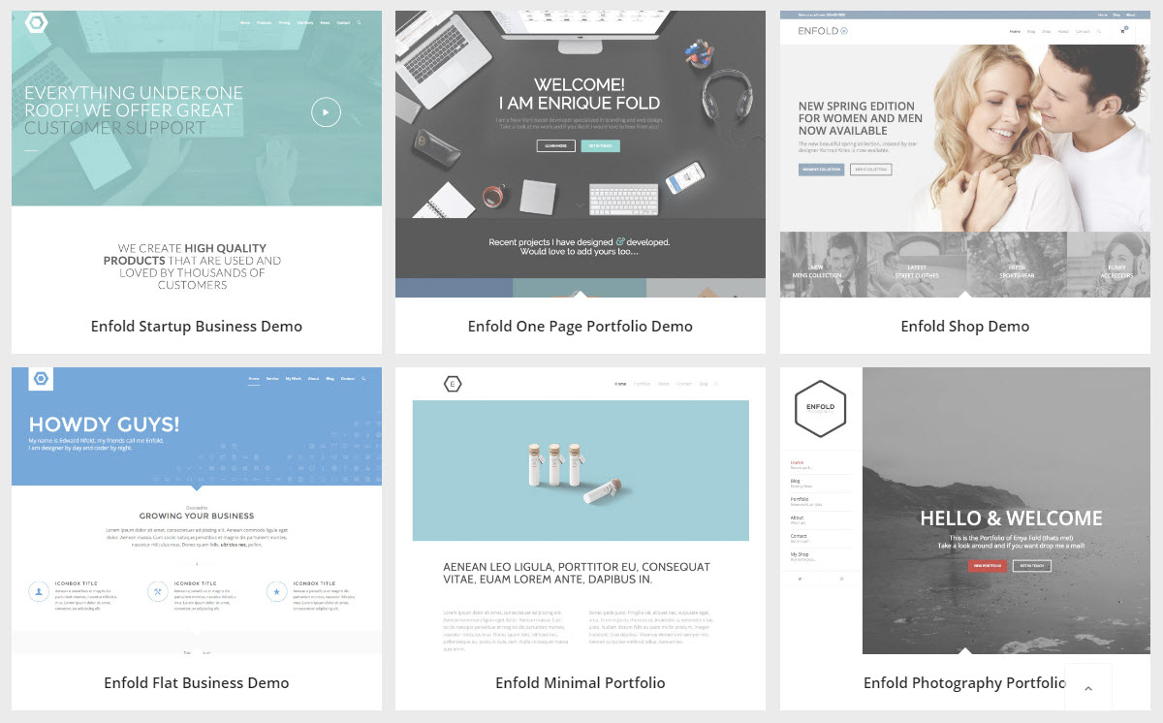Click the outlined Get In Touch button in Photography demo
Image resolution: width=1163 pixels, height=723 pixels.
point(1032,566)
